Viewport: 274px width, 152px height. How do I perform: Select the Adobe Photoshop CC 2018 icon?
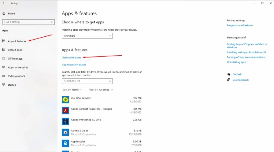pyautogui.click(x=65, y=121)
